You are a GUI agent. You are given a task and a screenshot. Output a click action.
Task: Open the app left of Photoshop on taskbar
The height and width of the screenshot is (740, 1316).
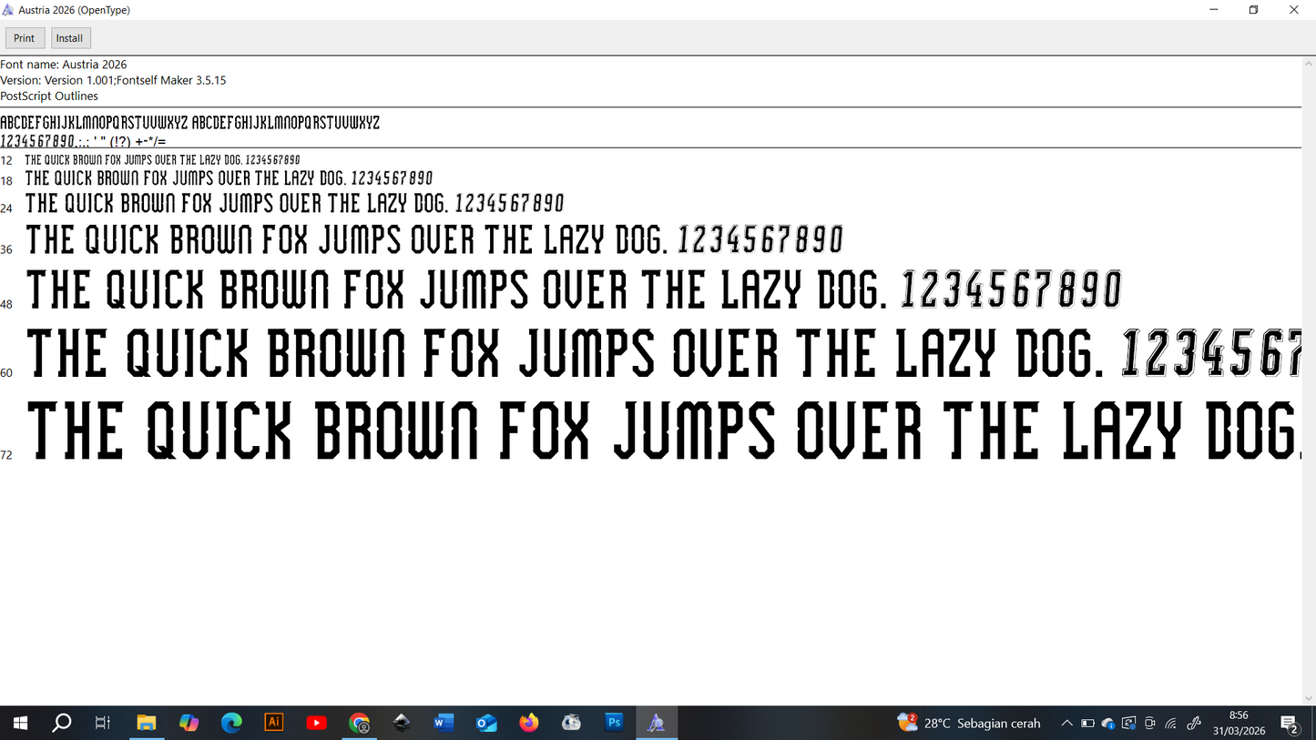click(571, 723)
